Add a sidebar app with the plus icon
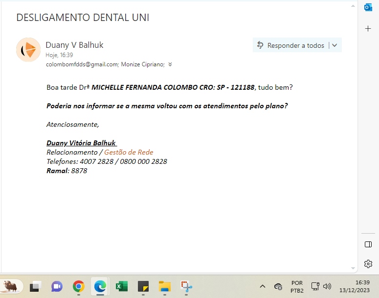The width and height of the screenshot is (379, 298). 368,29
